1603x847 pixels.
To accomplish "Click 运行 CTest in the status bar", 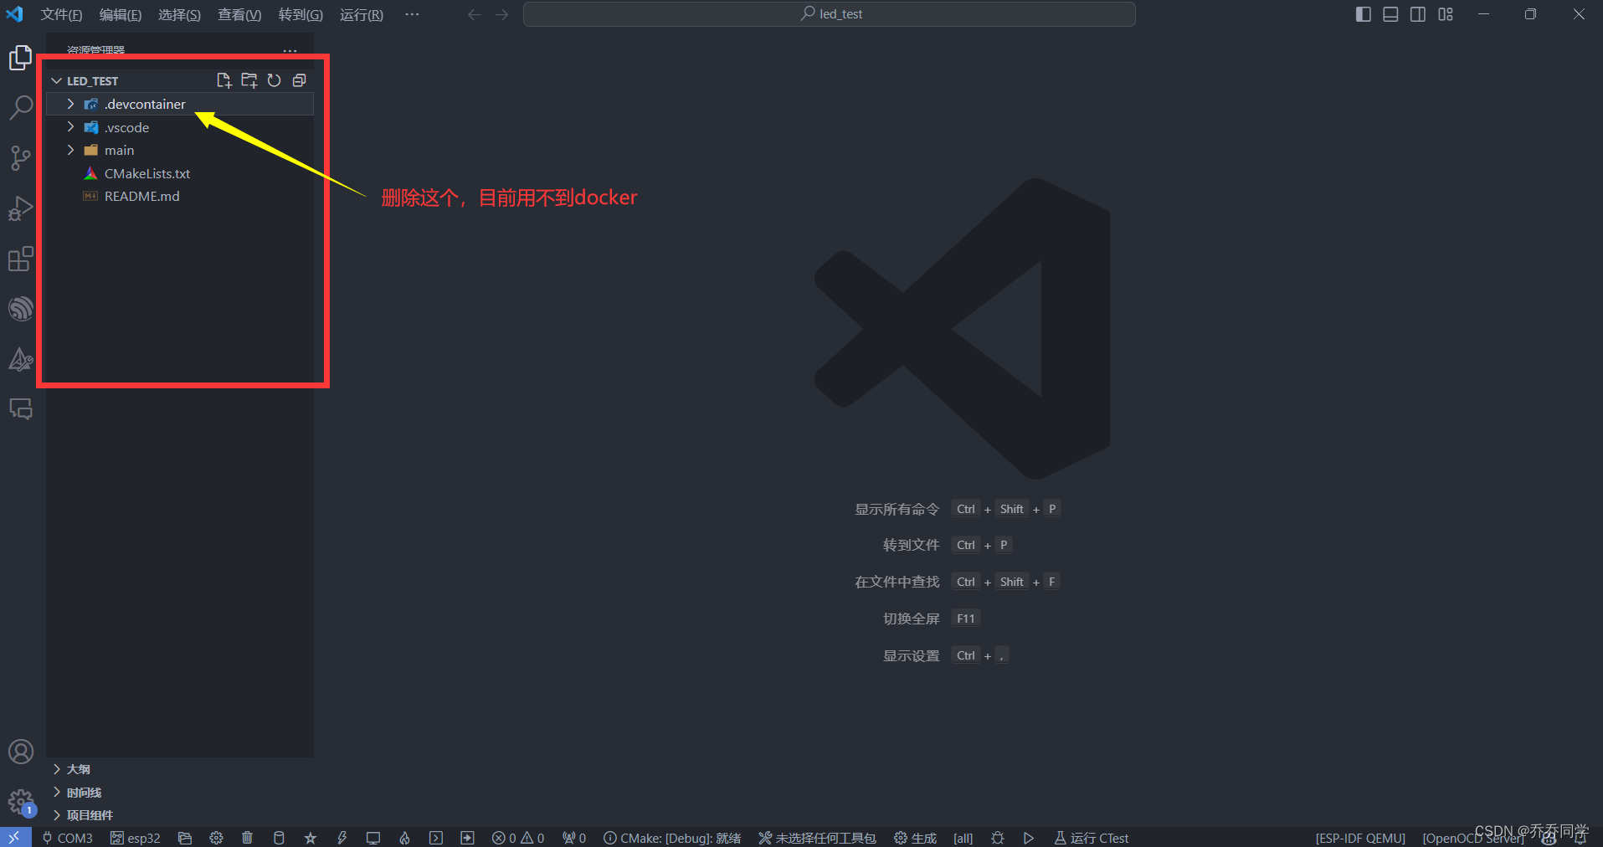I will pyautogui.click(x=1091, y=838).
